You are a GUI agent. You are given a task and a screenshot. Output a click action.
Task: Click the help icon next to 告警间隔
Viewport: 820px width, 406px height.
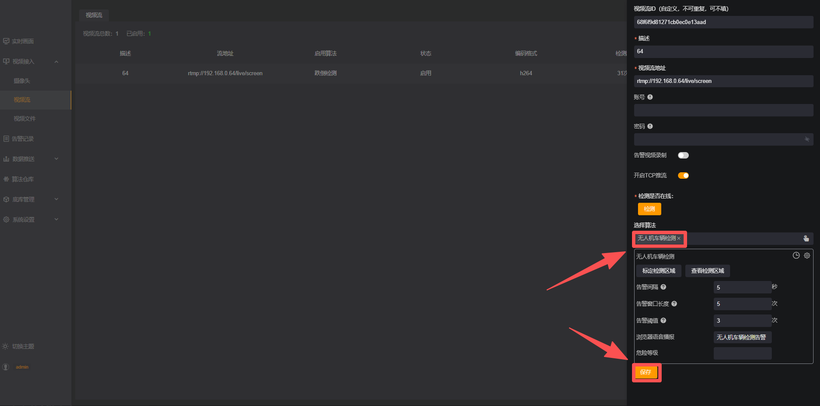coord(663,287)
